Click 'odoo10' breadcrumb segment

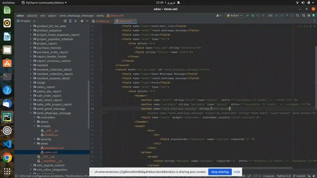[32, 15]
